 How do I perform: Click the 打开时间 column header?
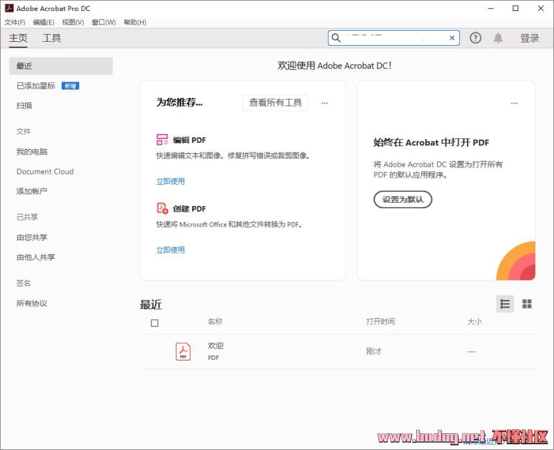coord(381,321)
